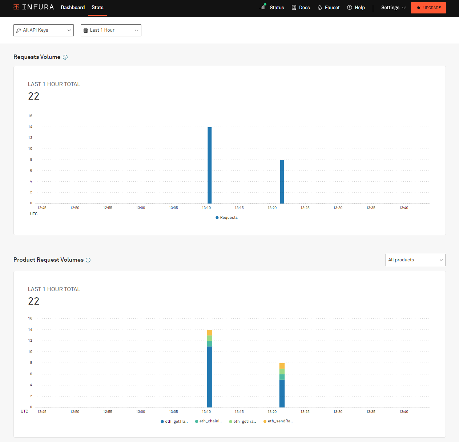Click the total 22 in the Requests Volume card
Viewport: 459px width, 442px height.
34,96
